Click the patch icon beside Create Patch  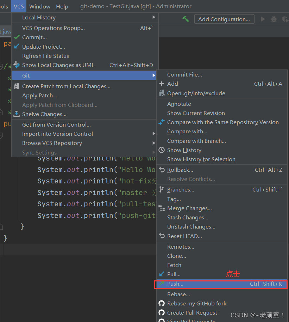17,86
